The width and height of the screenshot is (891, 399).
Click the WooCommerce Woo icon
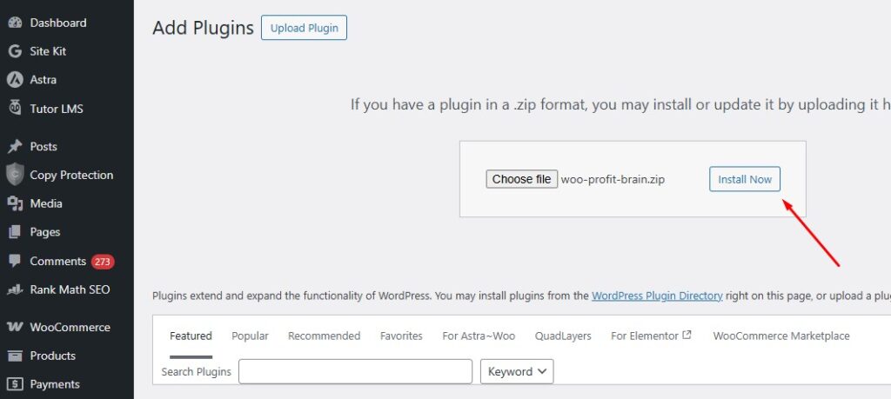coord(15,328)
